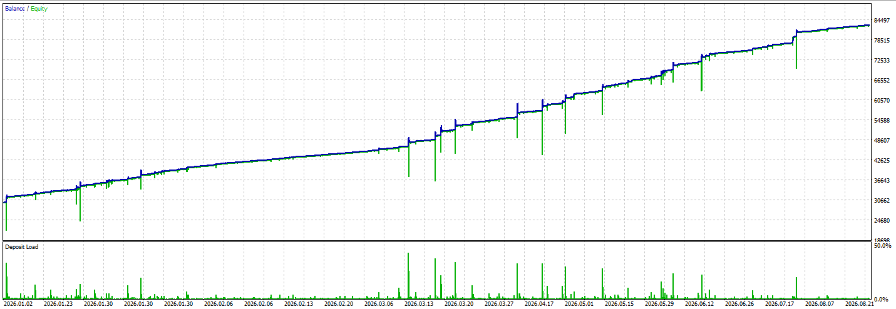
Task: Select the 36643 y-axis value
Action: click(x=882, y=180)
